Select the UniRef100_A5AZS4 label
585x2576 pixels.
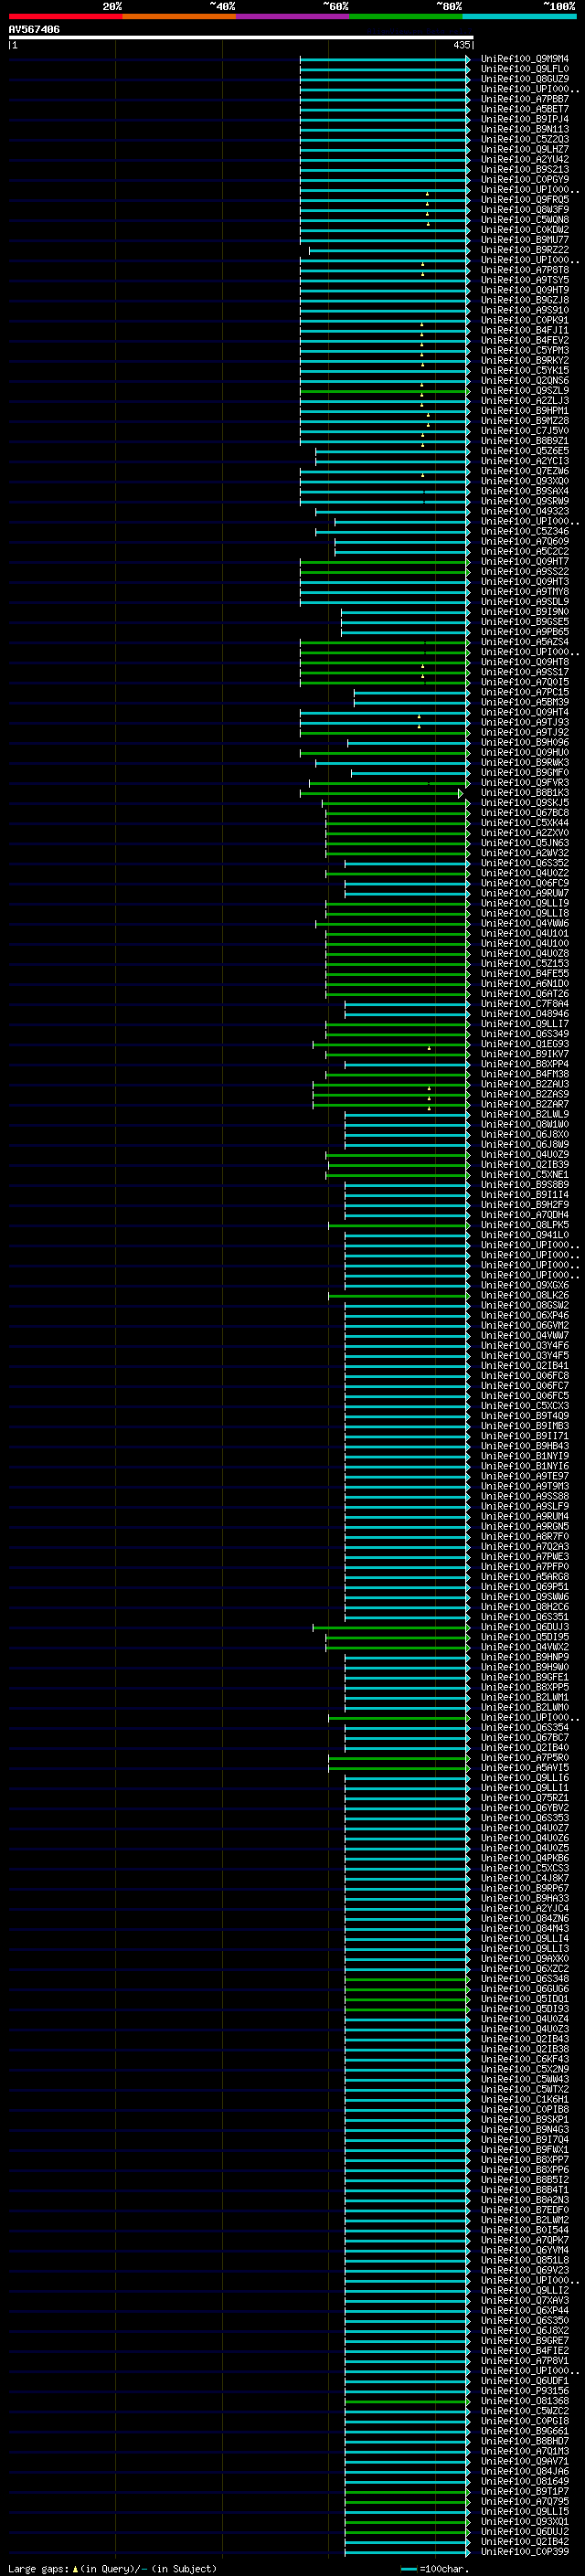click(525, 642)
